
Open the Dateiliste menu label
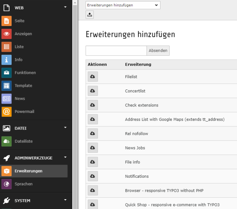pyautogui.click(x=23, y=141)
